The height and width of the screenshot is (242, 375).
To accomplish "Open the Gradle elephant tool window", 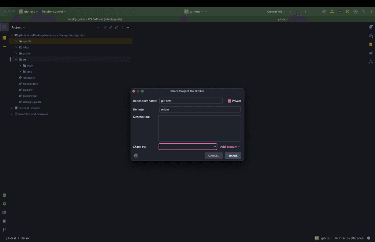I will pos(371,53).
